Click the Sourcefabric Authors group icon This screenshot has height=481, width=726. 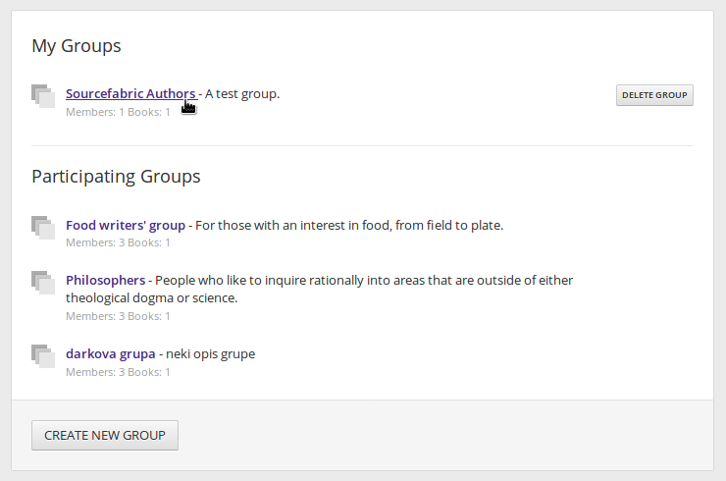[43, 96]
